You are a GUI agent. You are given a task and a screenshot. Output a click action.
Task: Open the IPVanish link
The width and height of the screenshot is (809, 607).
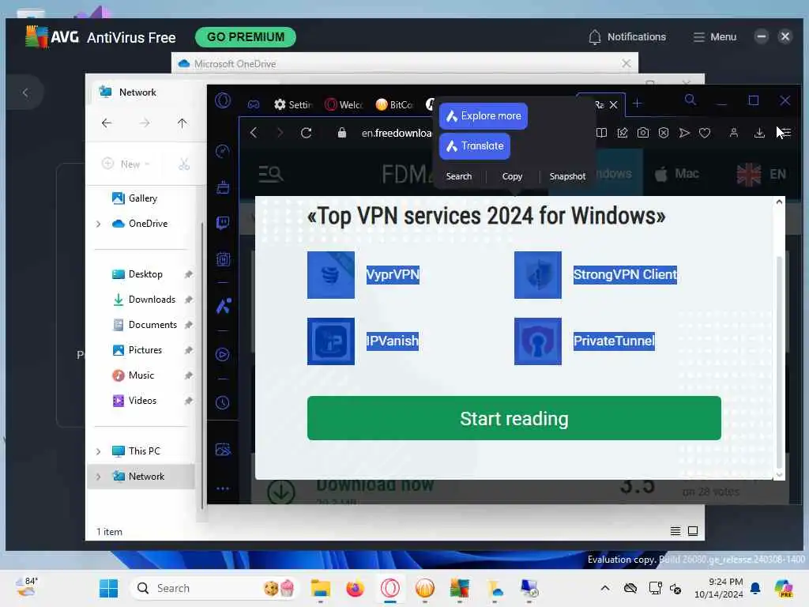(392, 341)
